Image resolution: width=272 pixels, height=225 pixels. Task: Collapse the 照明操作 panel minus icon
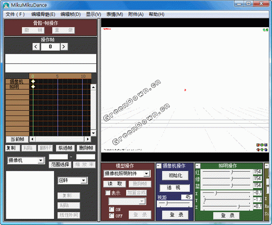point(197,166)
